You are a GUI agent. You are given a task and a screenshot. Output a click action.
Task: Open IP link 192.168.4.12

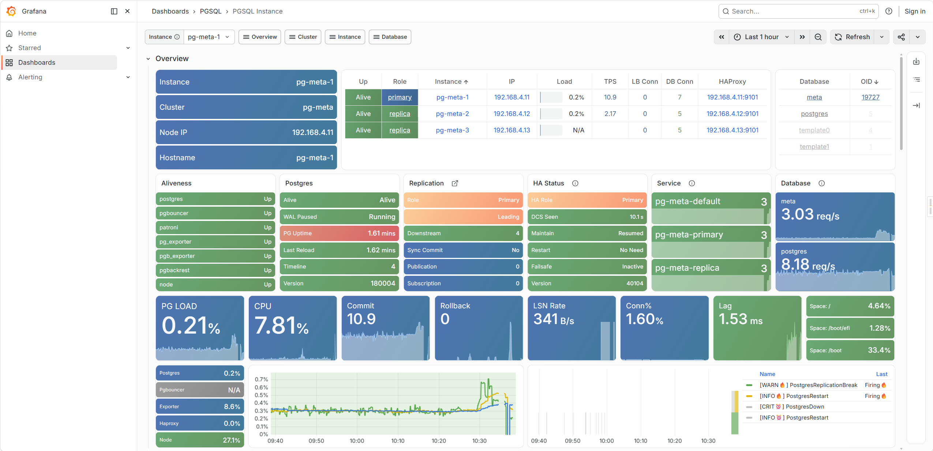click(512, 114)
